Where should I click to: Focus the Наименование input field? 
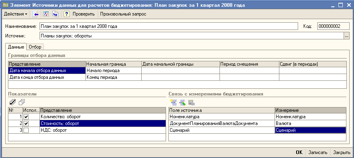169,26
